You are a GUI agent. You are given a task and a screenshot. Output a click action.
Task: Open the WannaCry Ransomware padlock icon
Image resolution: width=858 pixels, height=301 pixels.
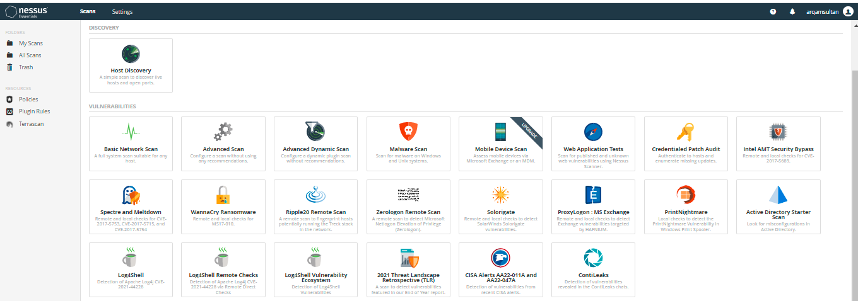[x=223, y=195]
